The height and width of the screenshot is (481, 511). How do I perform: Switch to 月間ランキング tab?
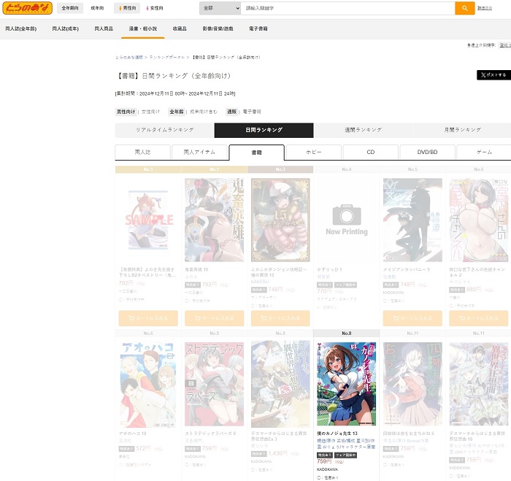coord(462,130)
